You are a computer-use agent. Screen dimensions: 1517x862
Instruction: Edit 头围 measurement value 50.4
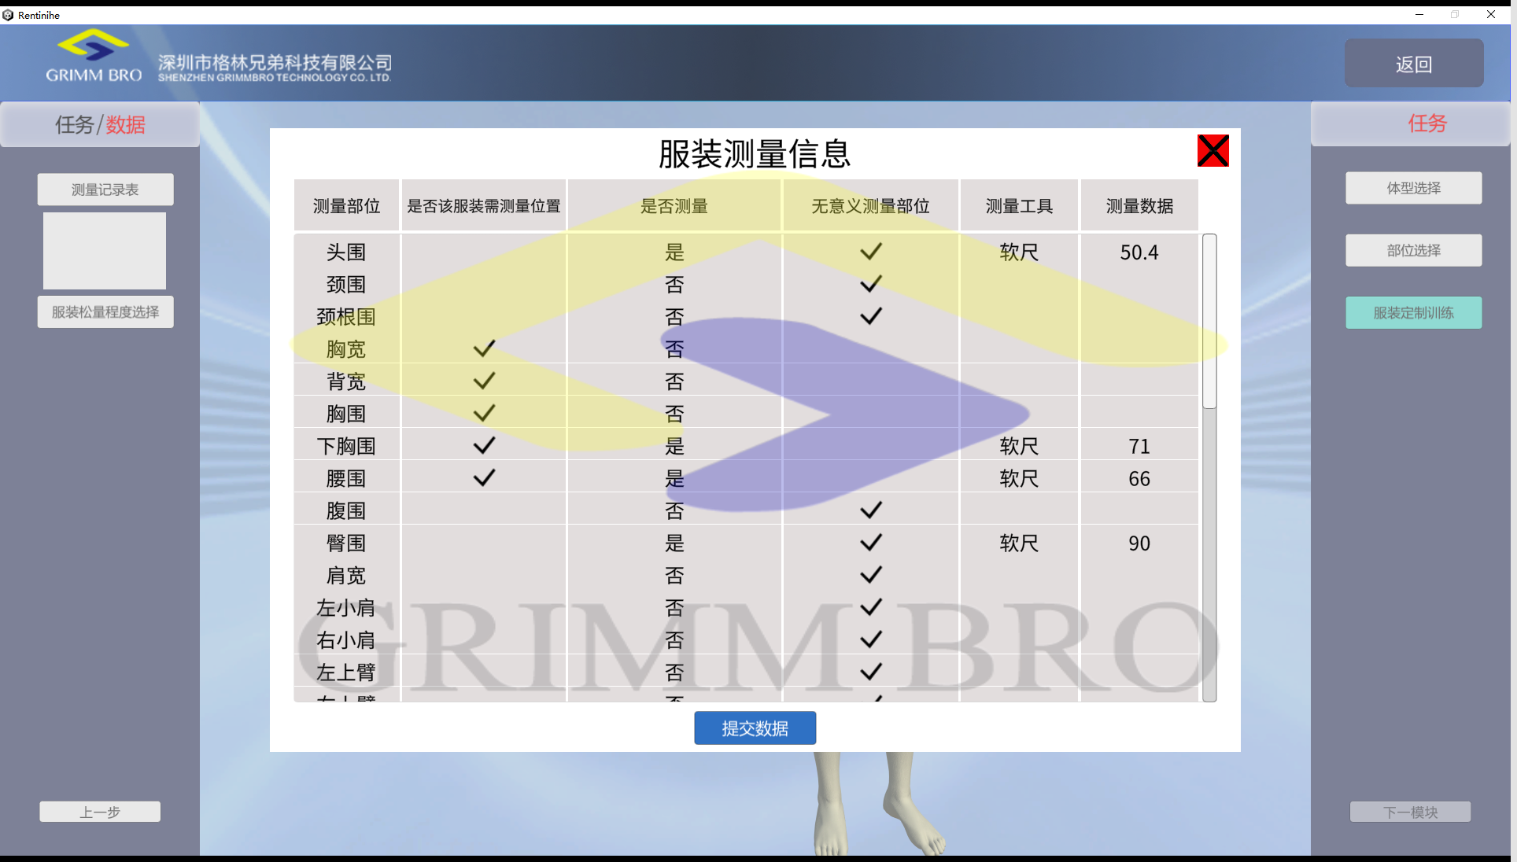[x=1139, y=252]
